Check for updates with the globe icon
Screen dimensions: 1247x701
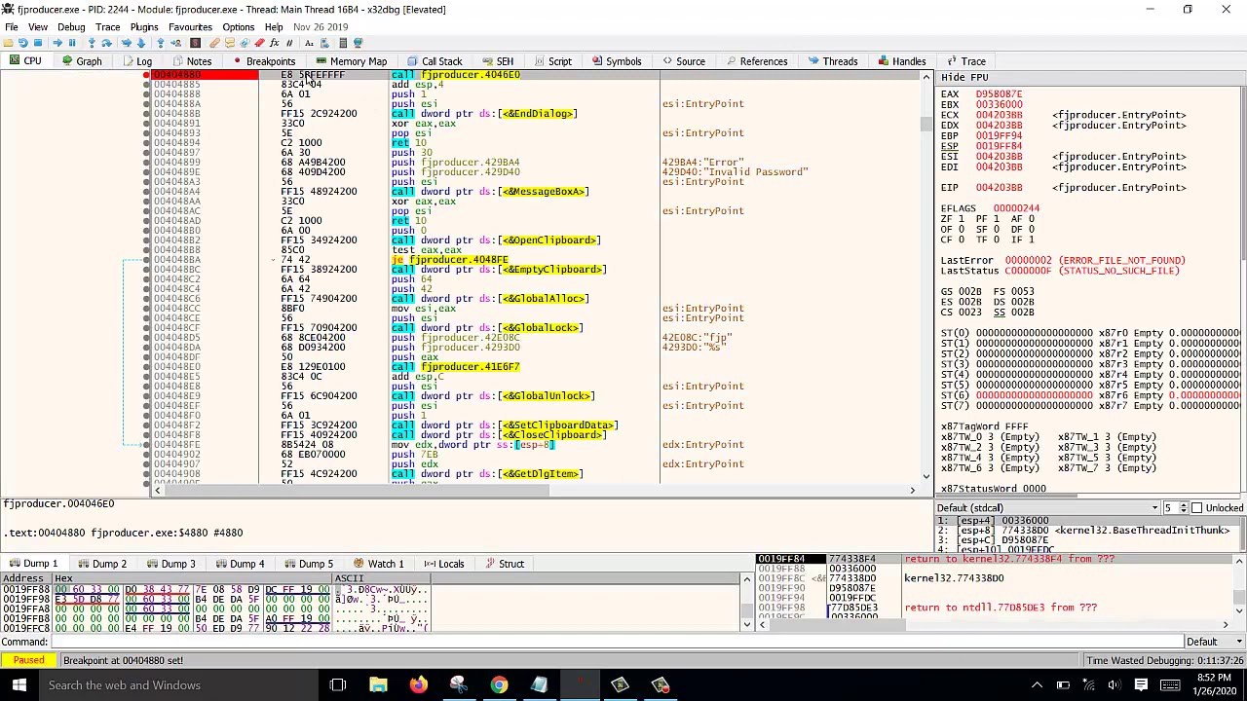coord(358,43)
